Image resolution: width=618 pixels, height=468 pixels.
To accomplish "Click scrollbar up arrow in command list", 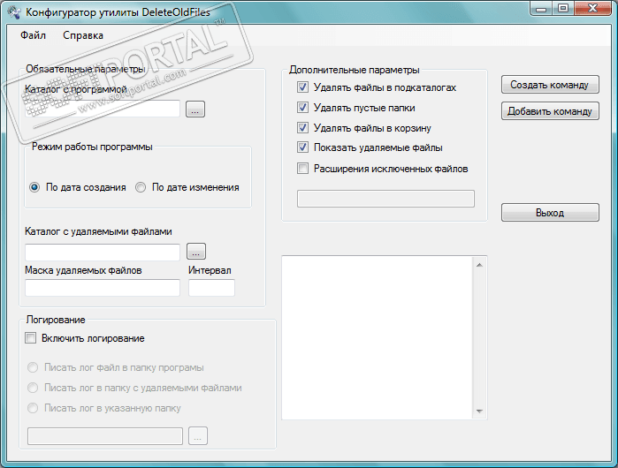I will (479, 265).
